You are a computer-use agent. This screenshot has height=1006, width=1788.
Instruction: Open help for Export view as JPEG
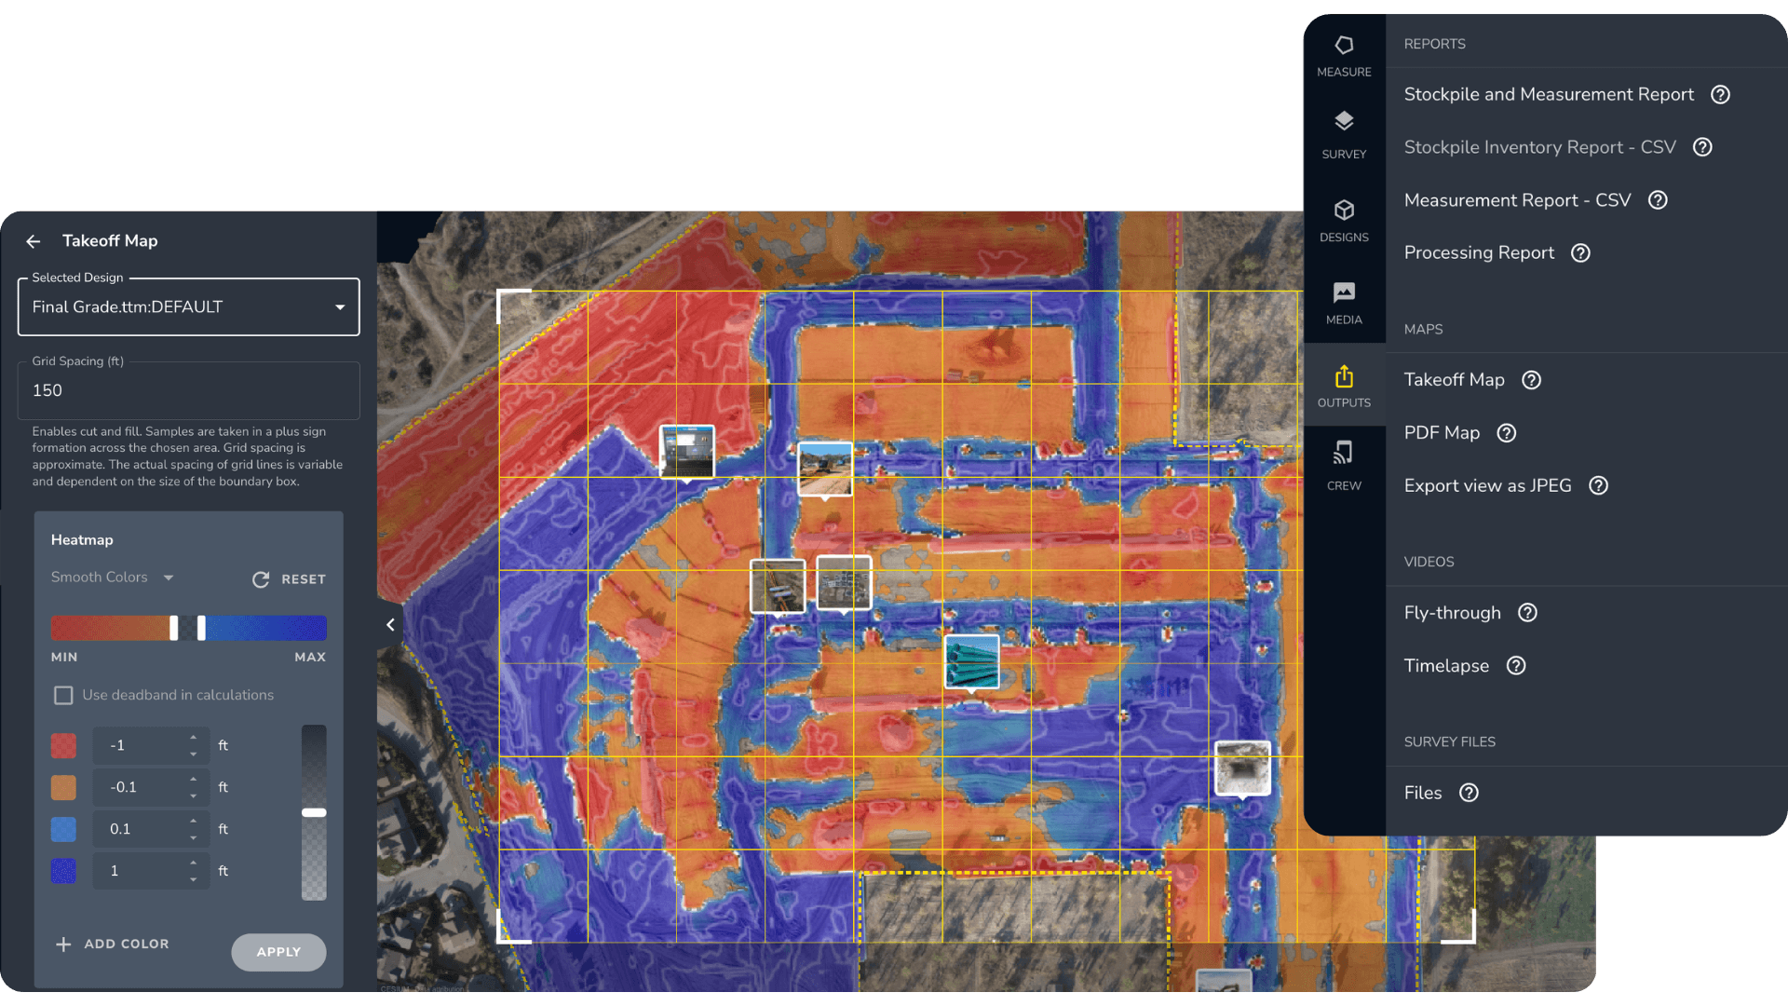[x=1599, y=485]
